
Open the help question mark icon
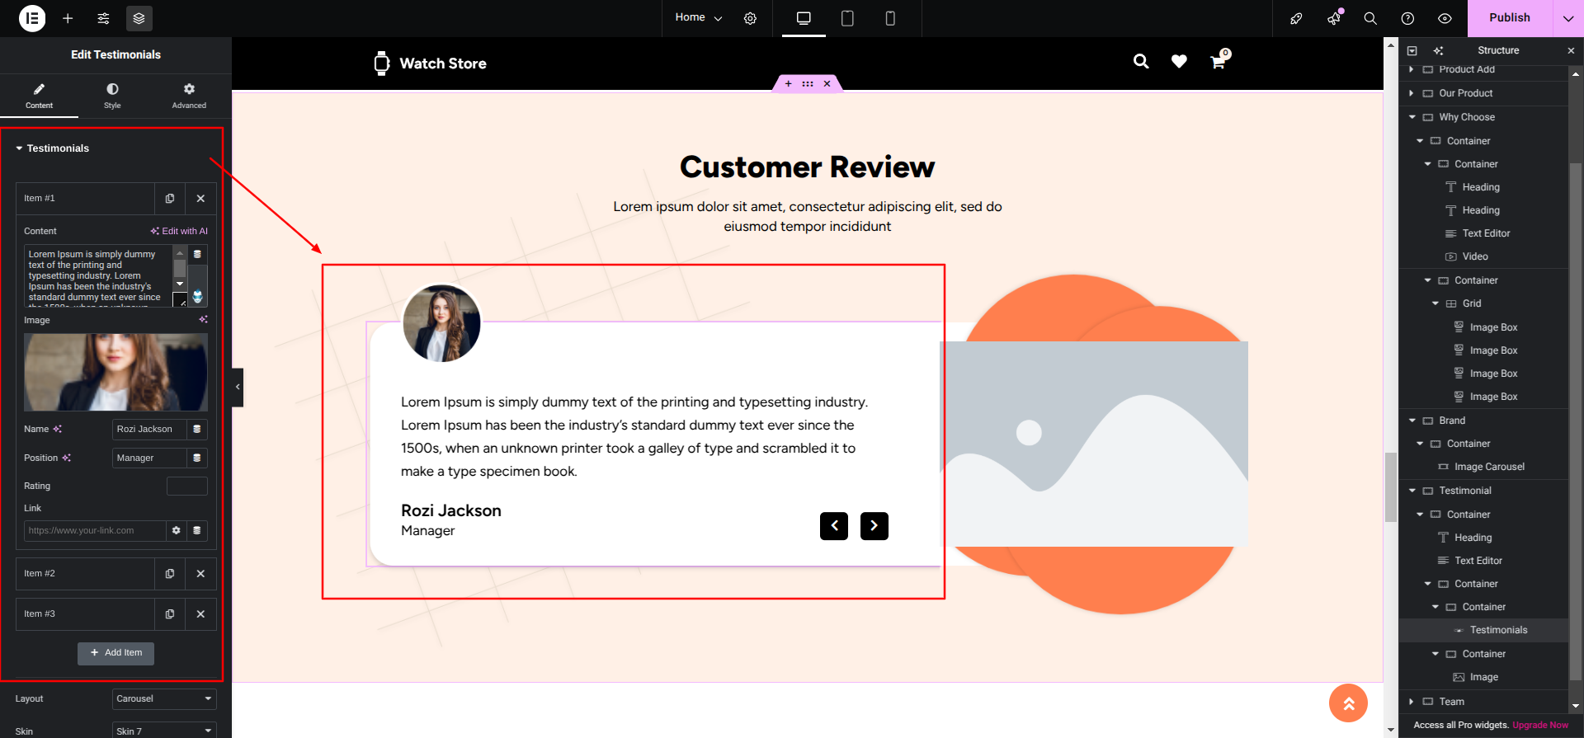tap(1407, 18)
